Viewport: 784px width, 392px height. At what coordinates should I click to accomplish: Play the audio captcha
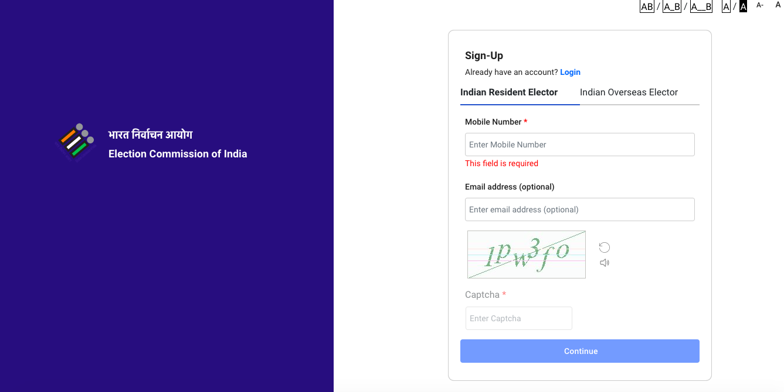605,262
